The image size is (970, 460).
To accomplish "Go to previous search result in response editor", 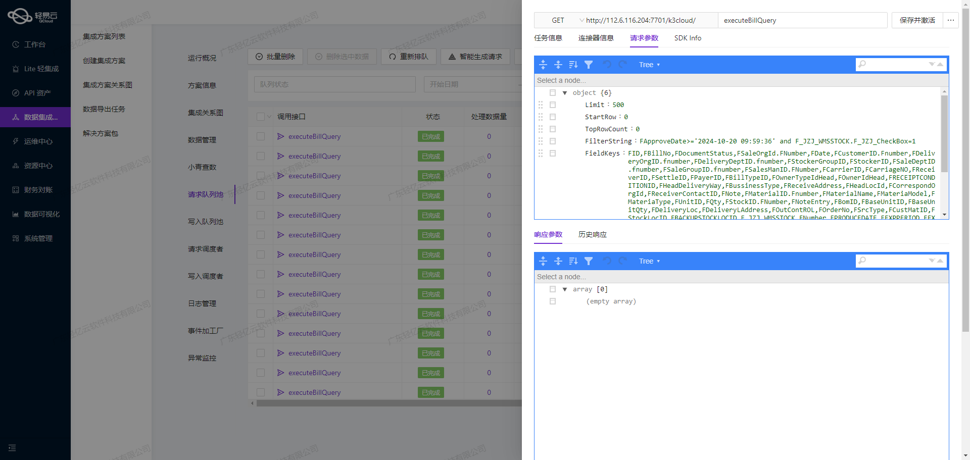I will click(940, 261).
